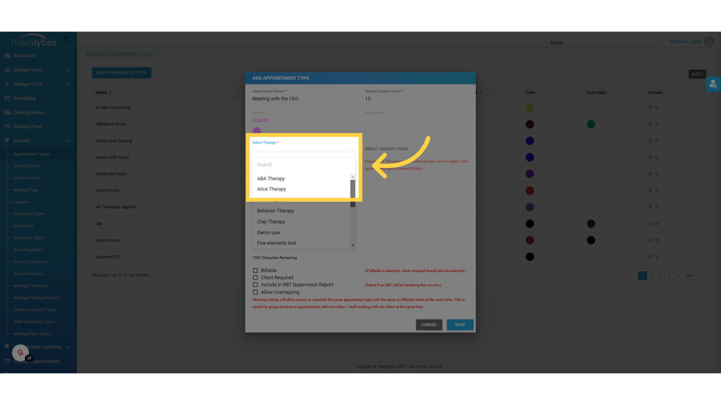This screenshot has width=721, height=405.
Task: Click edit icon for 60 Min Counseling
Action: click(650, 108)
